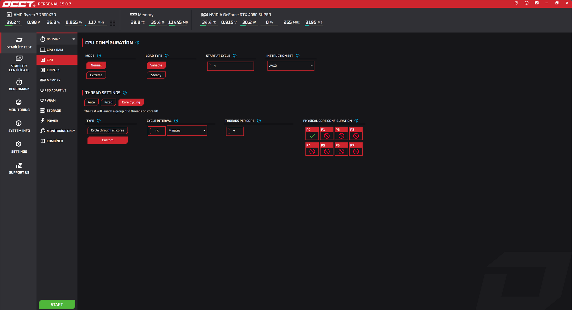Viewport: 572px width, 310px height.
Task: Choose Cycle through all cores type
Action: (108, 130)
